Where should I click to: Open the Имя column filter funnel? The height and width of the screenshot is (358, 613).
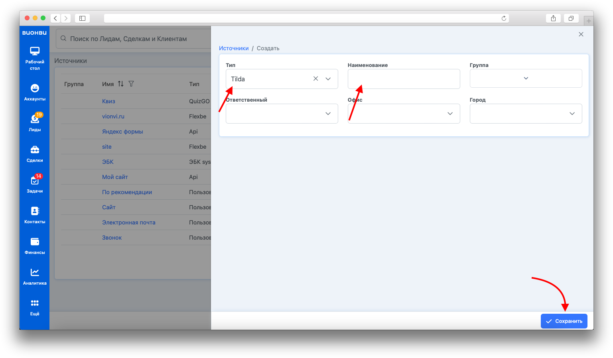click(131, 84)
